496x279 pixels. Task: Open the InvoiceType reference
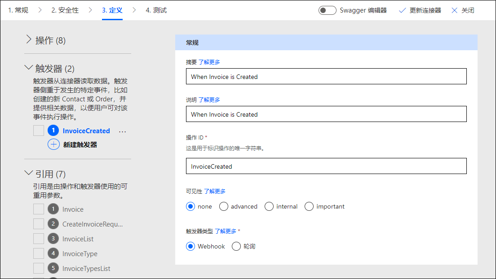80,254
